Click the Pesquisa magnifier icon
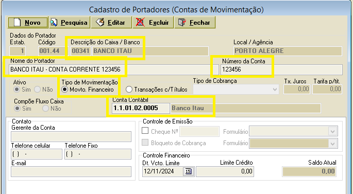This screenshot has width=353, height=194. [x=54, y=23]
